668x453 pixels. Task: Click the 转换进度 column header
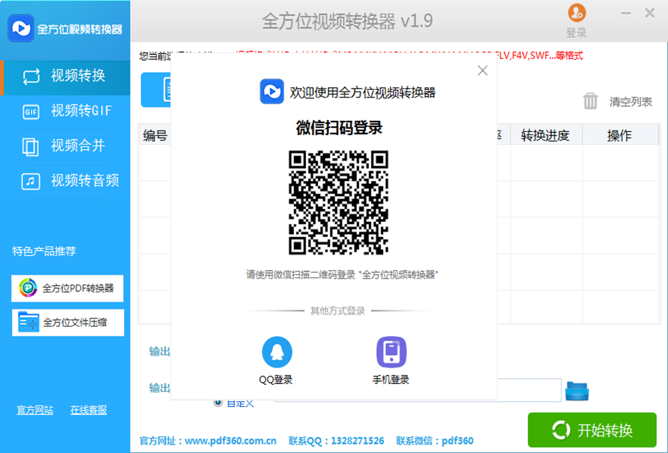click(545, 135)
